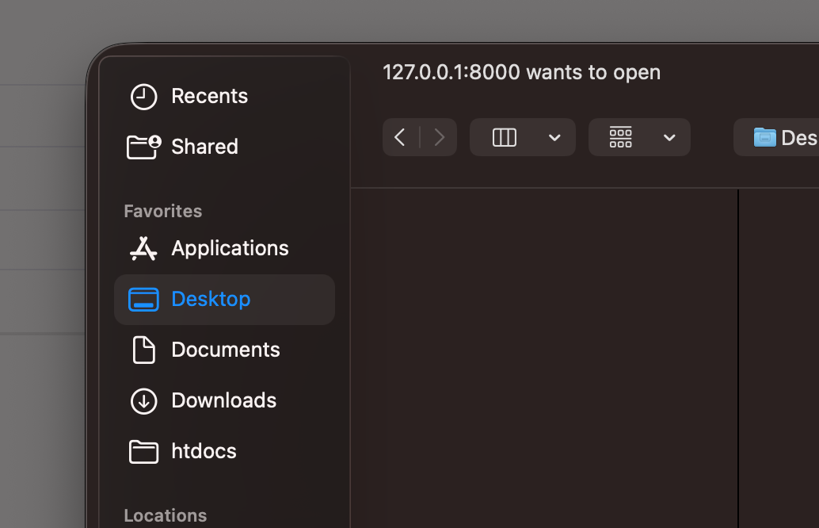Switch to column view icon

click(x=505, y=137)
